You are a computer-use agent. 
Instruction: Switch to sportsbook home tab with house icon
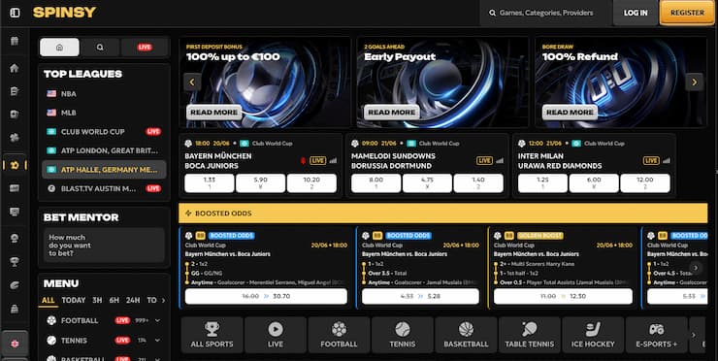coord(59,48)
